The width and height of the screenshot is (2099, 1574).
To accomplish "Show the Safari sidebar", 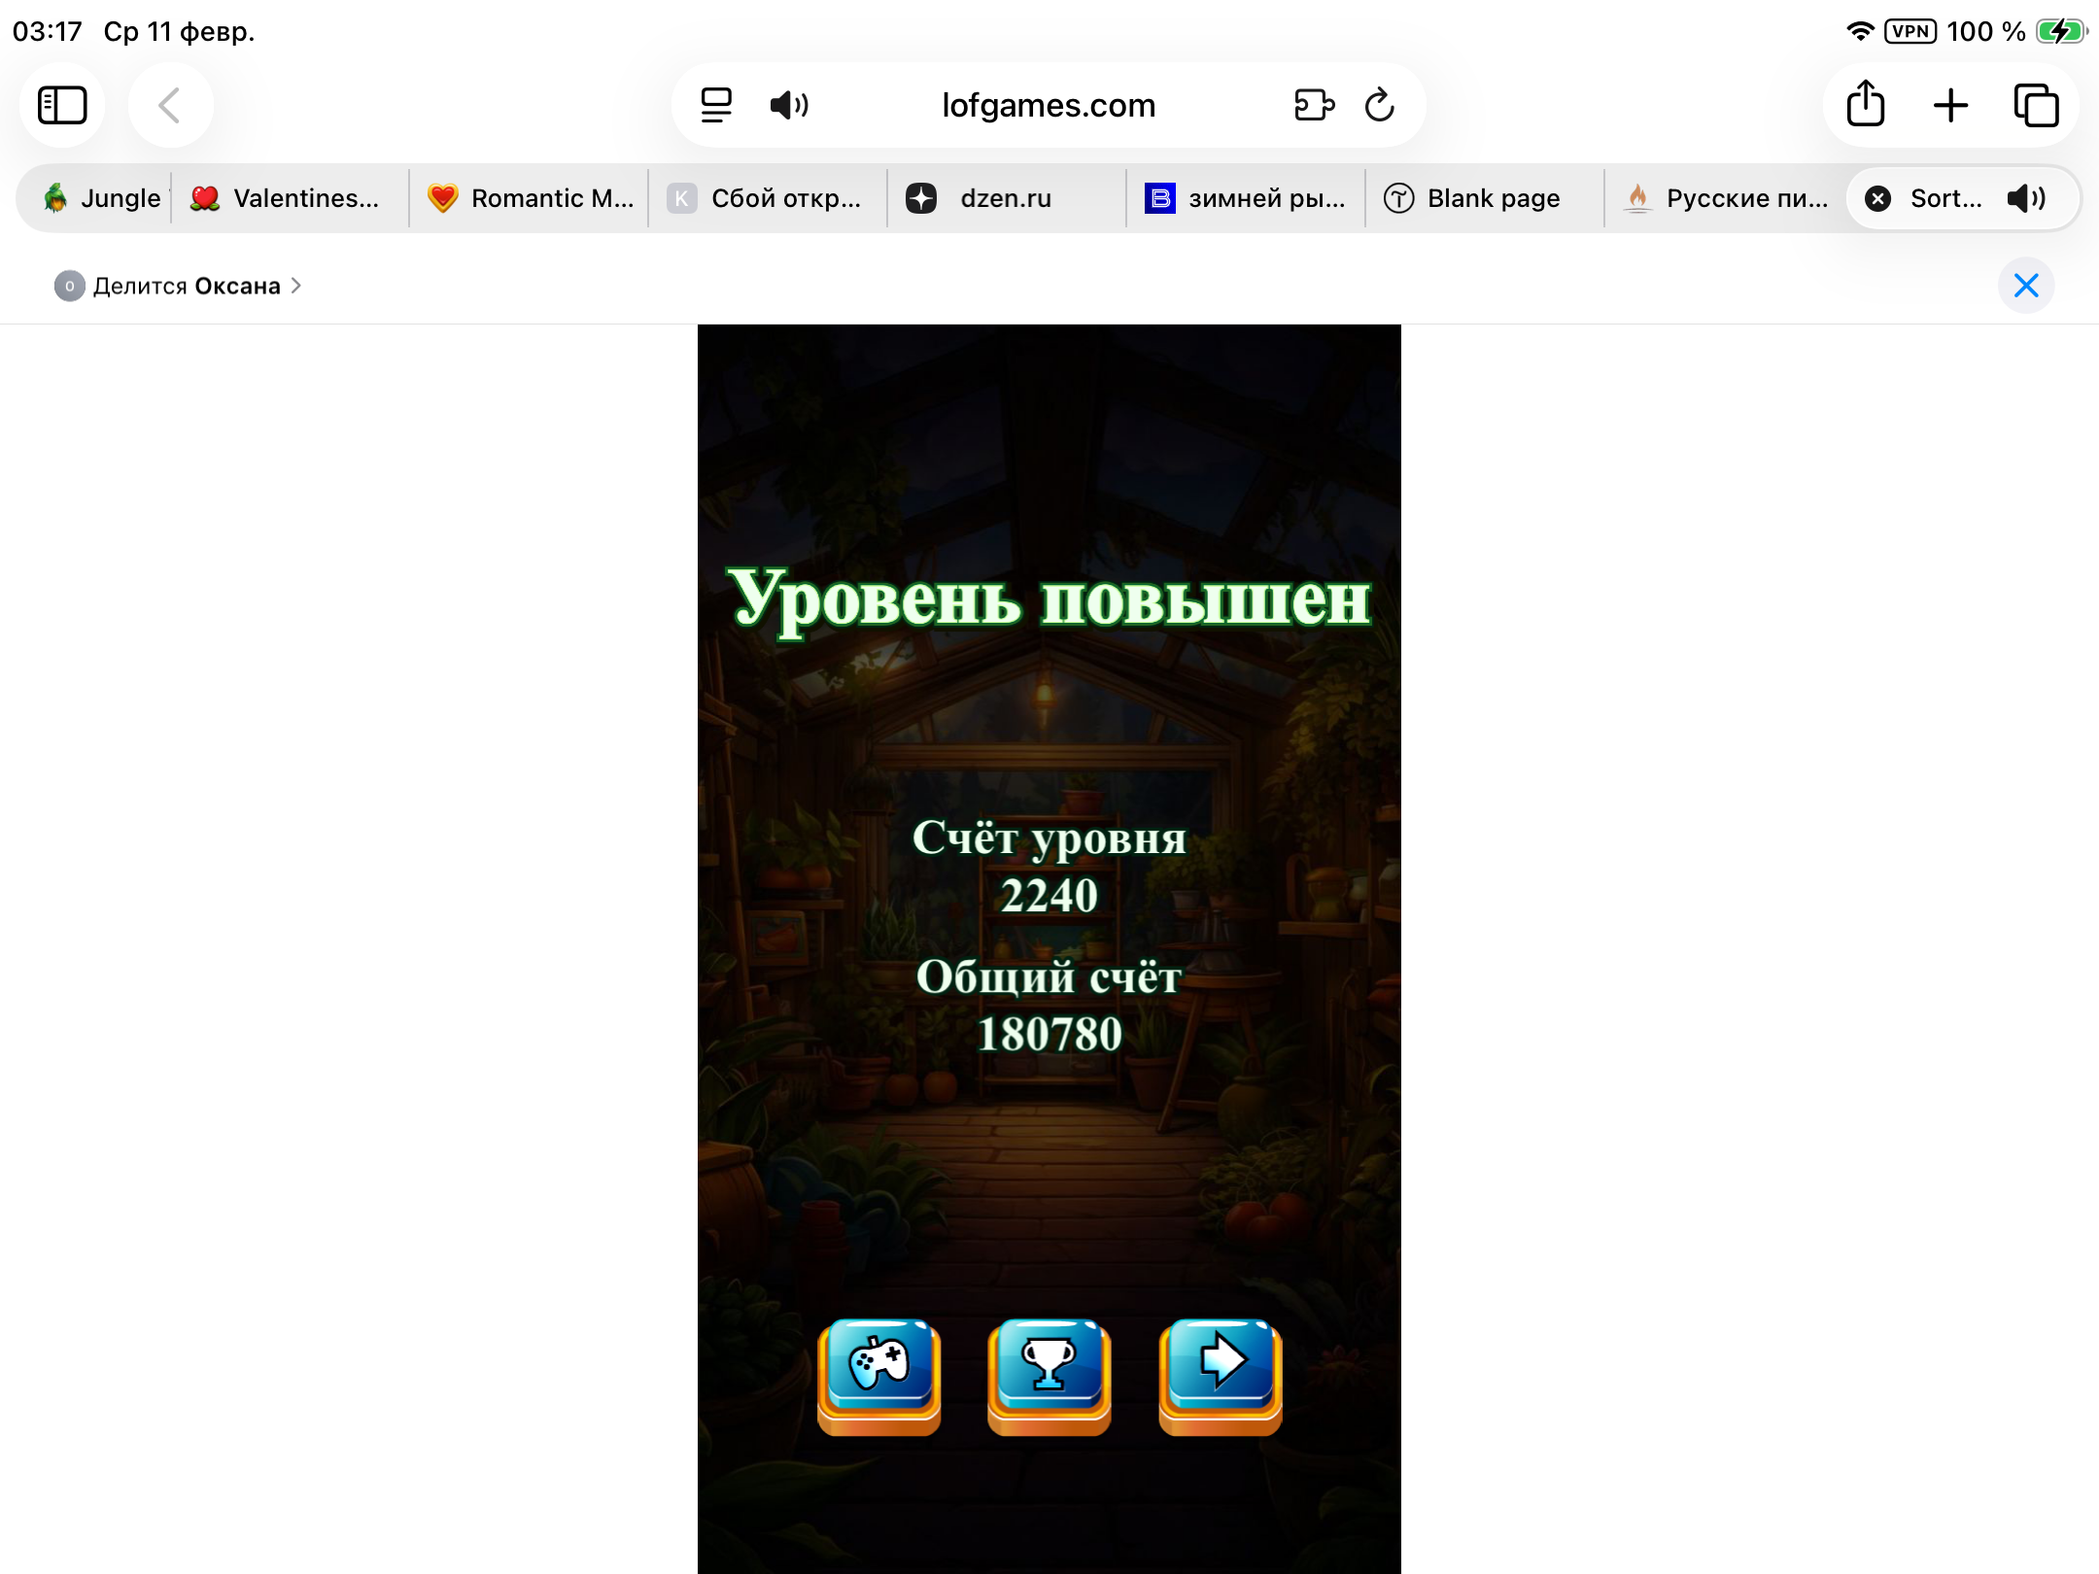I will (62, 105).
